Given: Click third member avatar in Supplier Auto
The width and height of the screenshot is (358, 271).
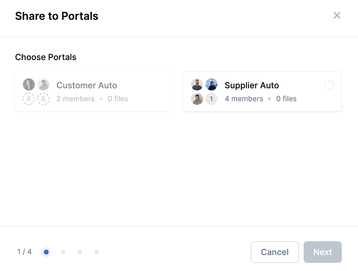Looking at the screenshot, I should (x=197, y=99).
